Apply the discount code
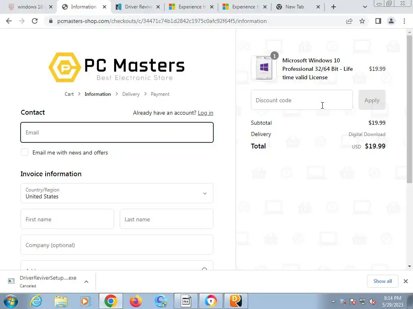Image resolution: width=413 pixels, height=309 pixels. (372, 100)
